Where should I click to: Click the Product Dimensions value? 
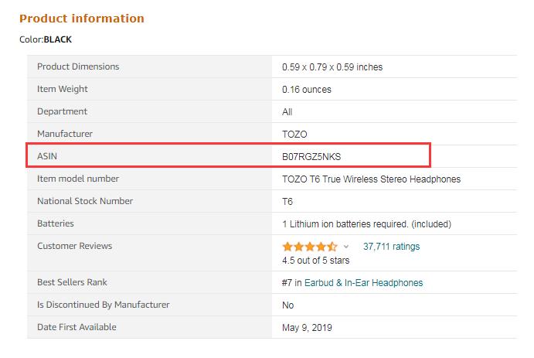332,67
